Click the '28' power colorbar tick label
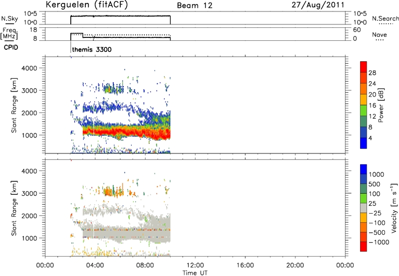This screenshot has height=276, width=399. tap(372, 73)
